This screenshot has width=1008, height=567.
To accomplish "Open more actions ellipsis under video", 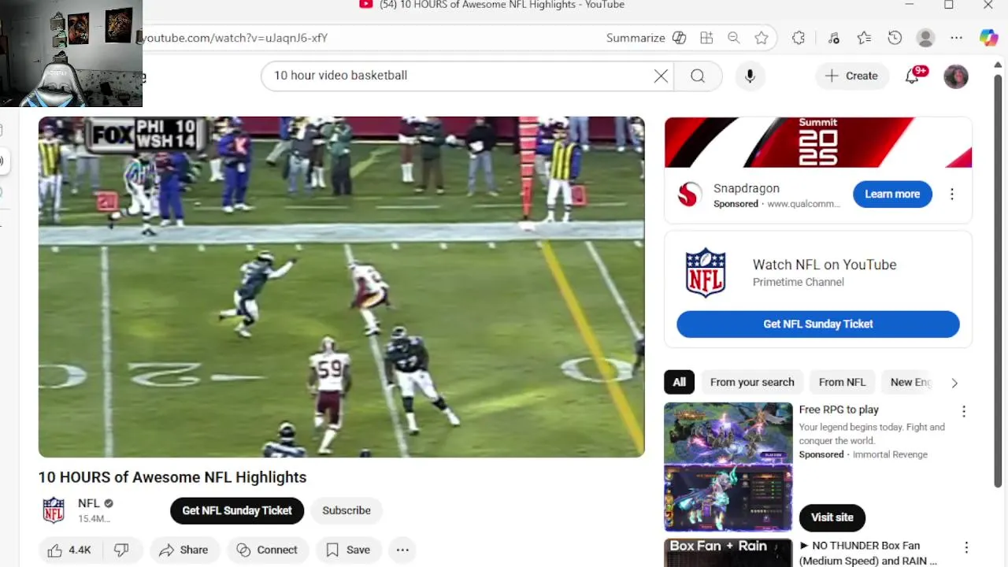I will 402,550.
